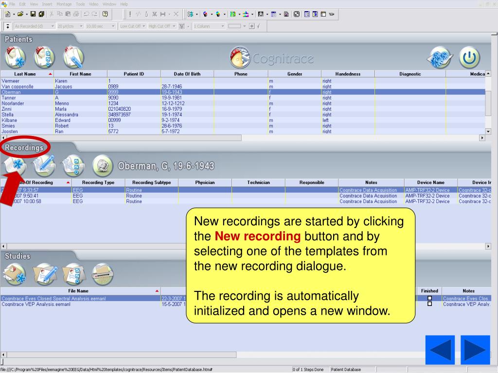Click the Undo toolbar icon
Image resolution: width=498 pixels, height=373 pixels.
coord(87,14)
